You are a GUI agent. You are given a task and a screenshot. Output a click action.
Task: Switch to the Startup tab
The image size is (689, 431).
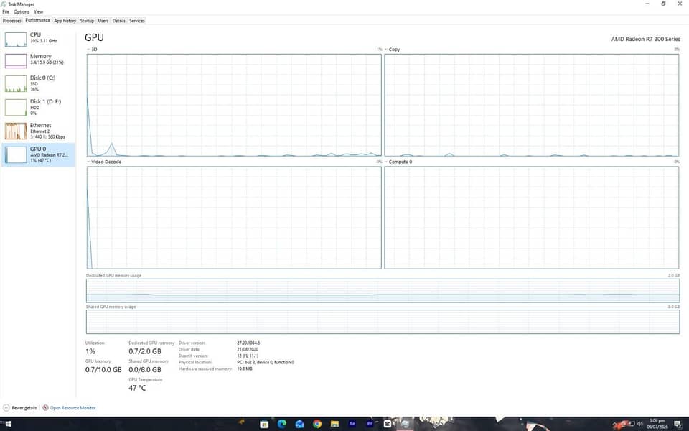point(87,21)
